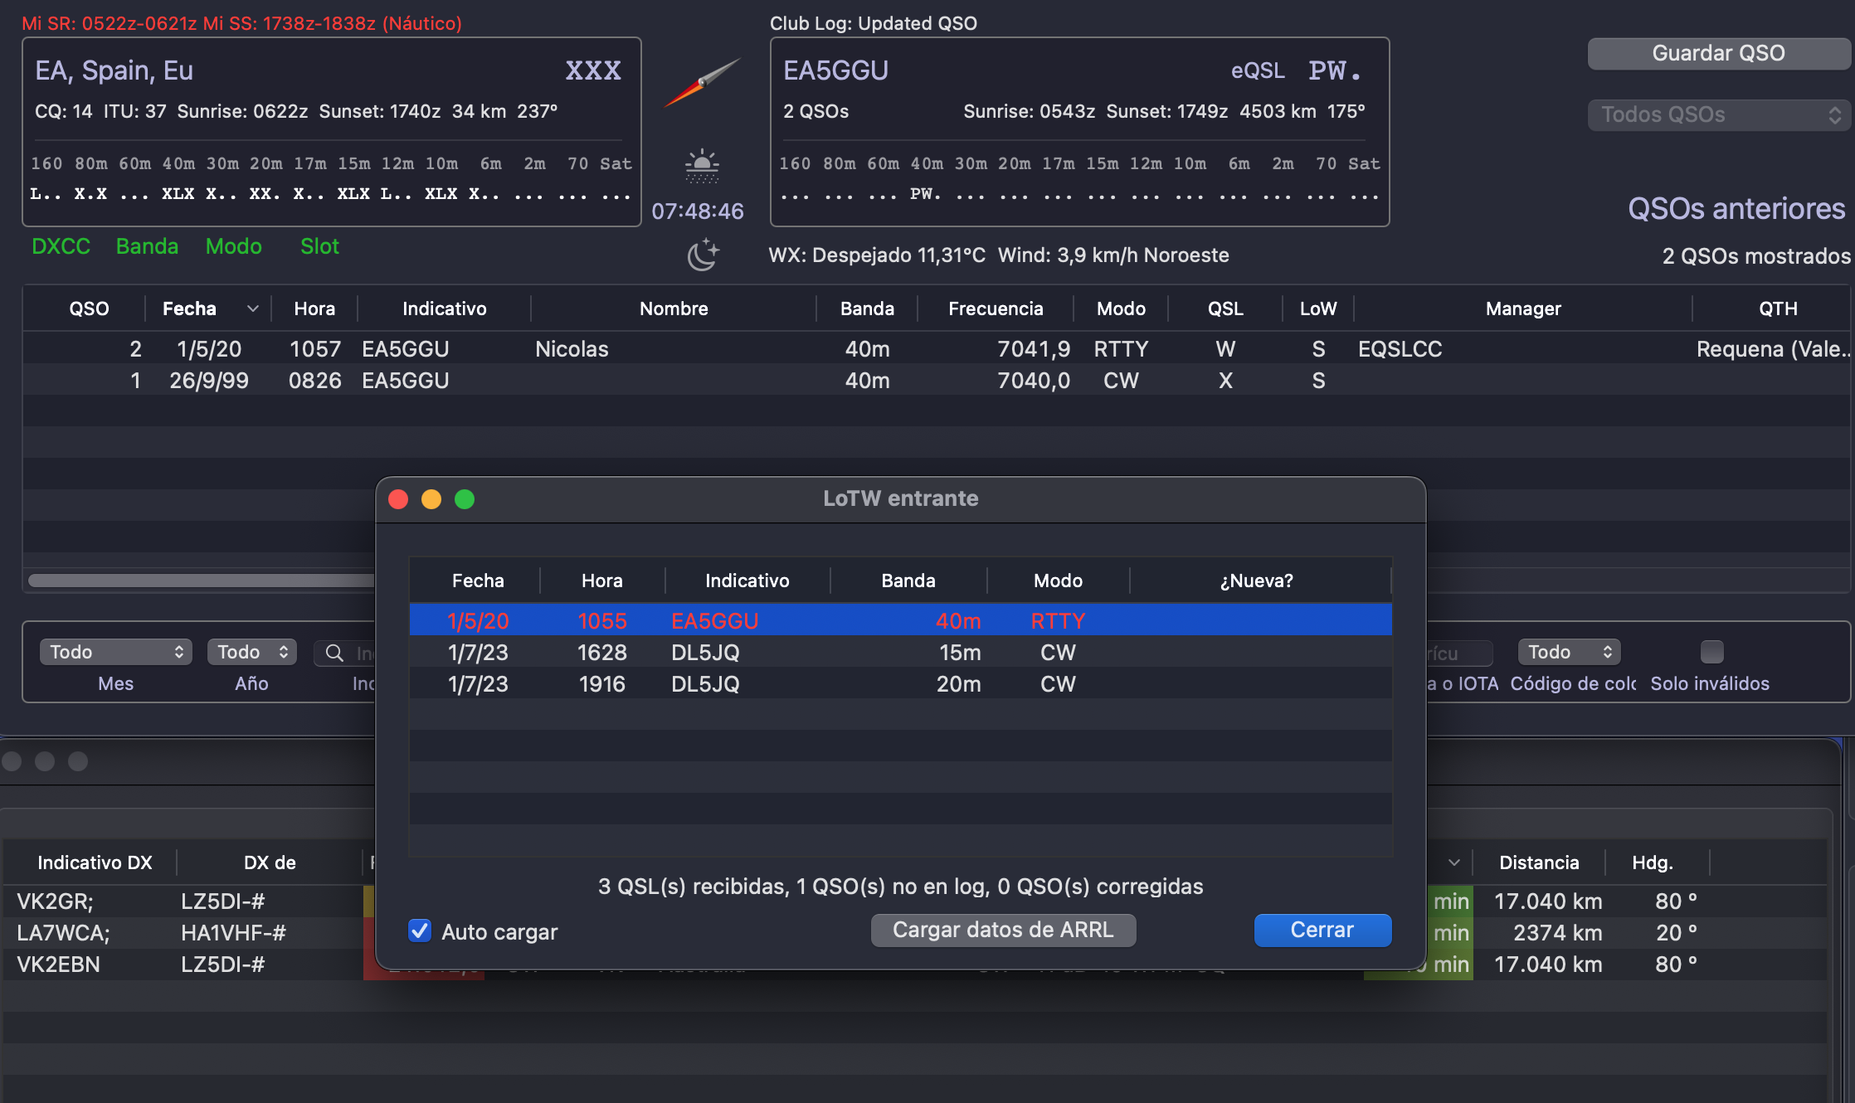The width and height of the screenshot is (1855, 1103).
Task: Click the yellow minimize button of LoTW entrante
Action: [431, 499]
